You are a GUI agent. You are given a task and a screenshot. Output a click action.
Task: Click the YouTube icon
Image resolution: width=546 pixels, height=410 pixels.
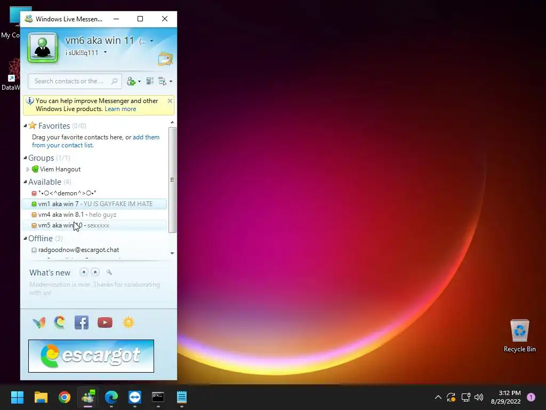tap(105, 322)
